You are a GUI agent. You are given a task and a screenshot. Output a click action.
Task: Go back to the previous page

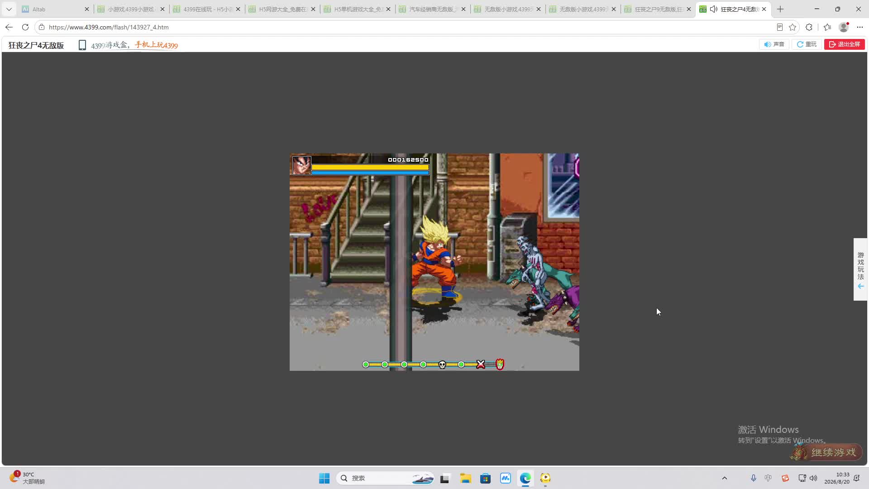click(9, 27)
